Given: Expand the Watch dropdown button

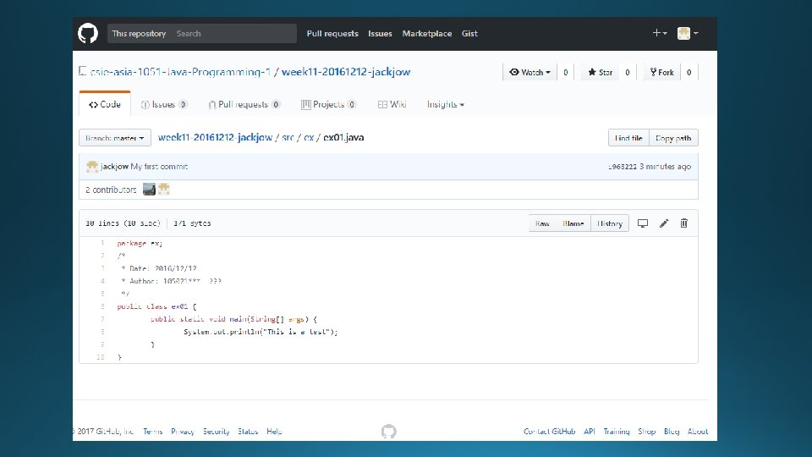Looking at the screenshot, I should click(529, 73).
